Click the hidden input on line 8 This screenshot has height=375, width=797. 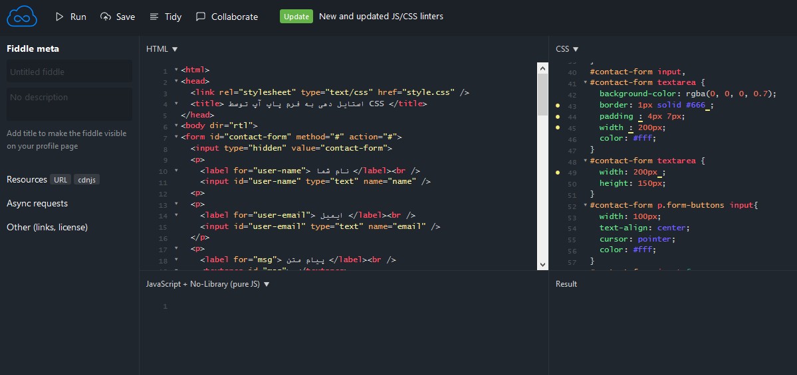coord(291,147)
